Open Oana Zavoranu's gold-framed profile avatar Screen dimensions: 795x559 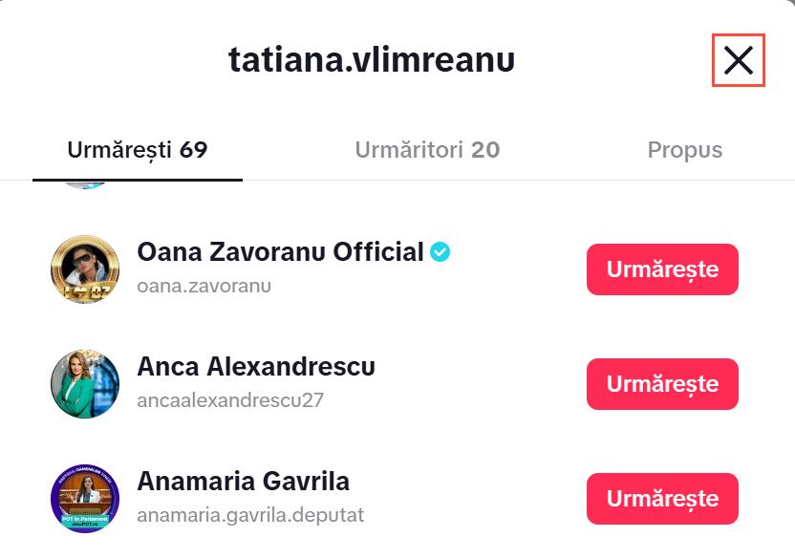click(85, 269)
